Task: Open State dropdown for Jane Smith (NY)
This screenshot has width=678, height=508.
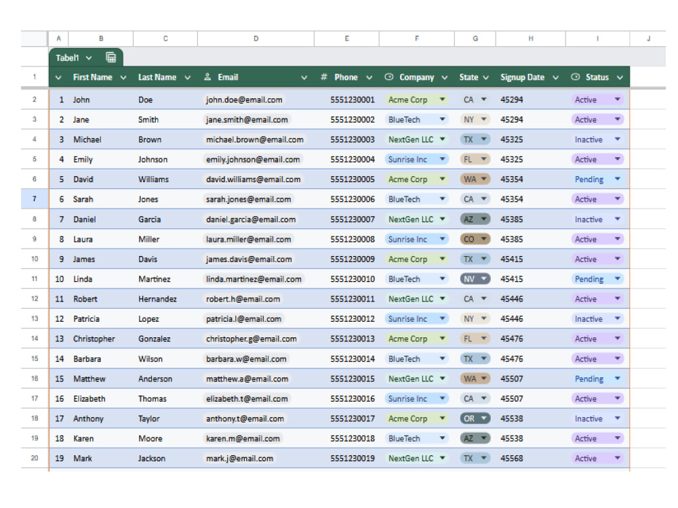Action: 484,119
